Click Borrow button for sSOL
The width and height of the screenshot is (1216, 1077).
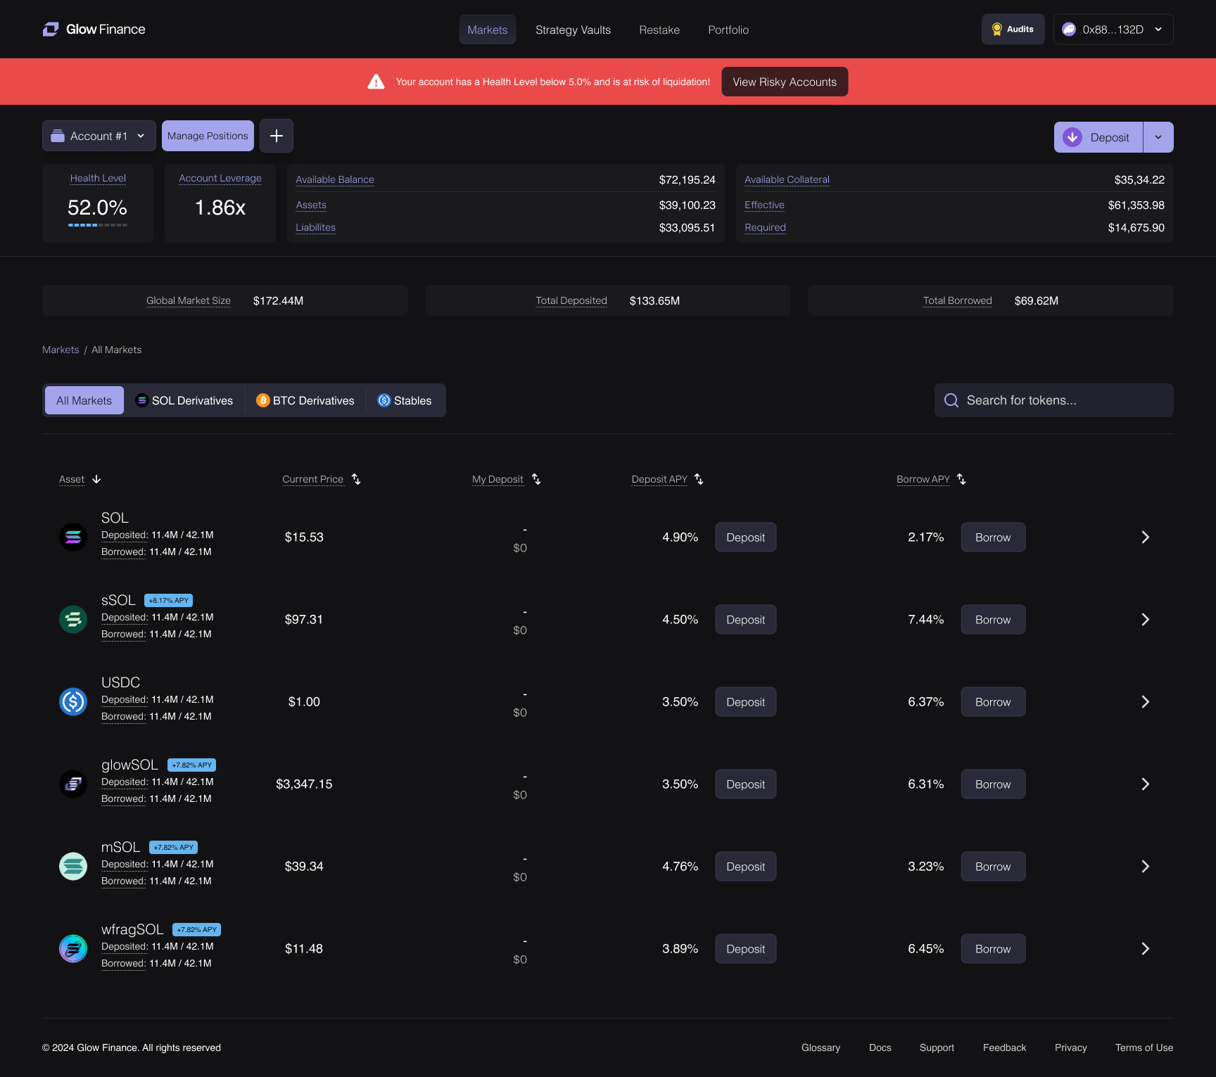click(993, 620)
